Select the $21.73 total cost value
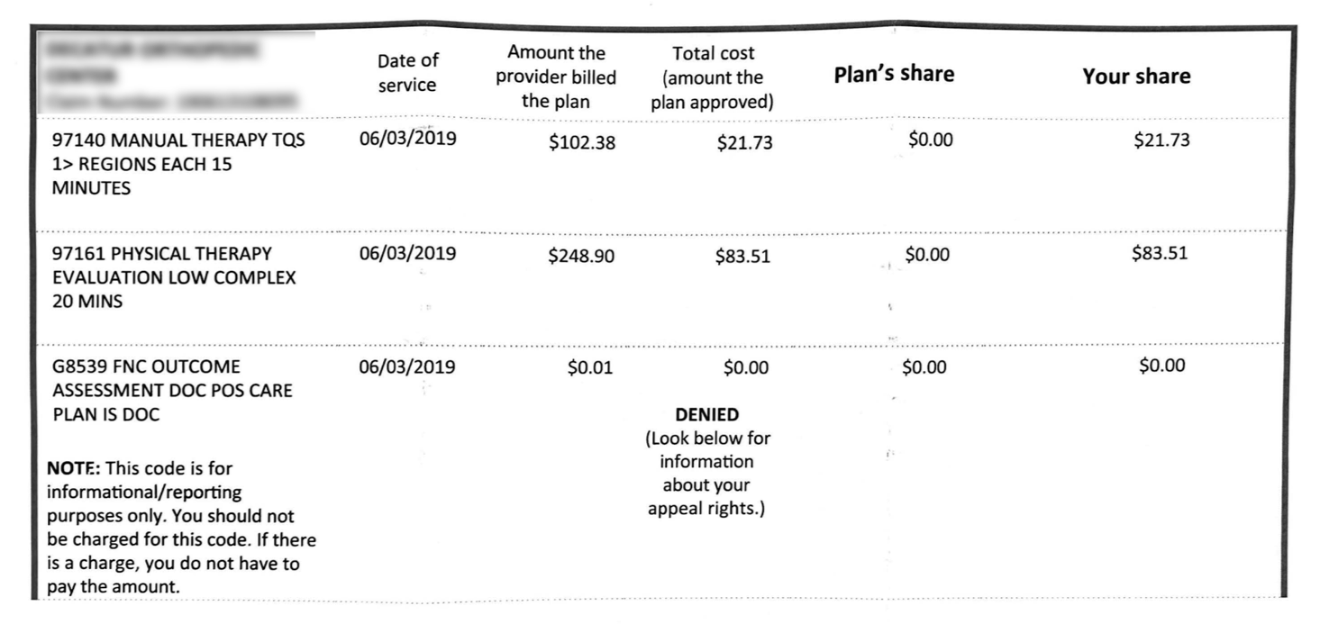 click(x=744, y=142)
